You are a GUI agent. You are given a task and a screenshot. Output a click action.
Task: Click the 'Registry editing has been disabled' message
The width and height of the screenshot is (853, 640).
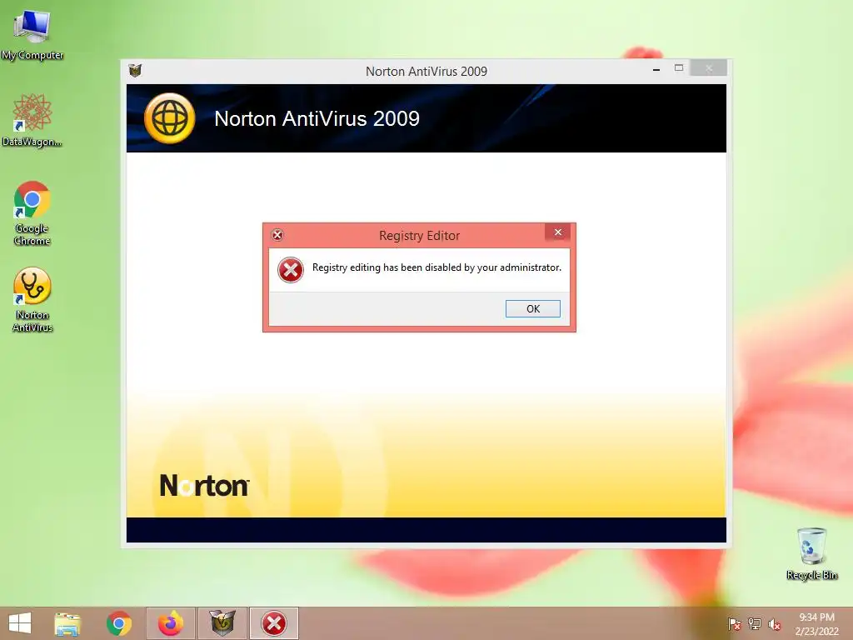click(x=436, y=267)
